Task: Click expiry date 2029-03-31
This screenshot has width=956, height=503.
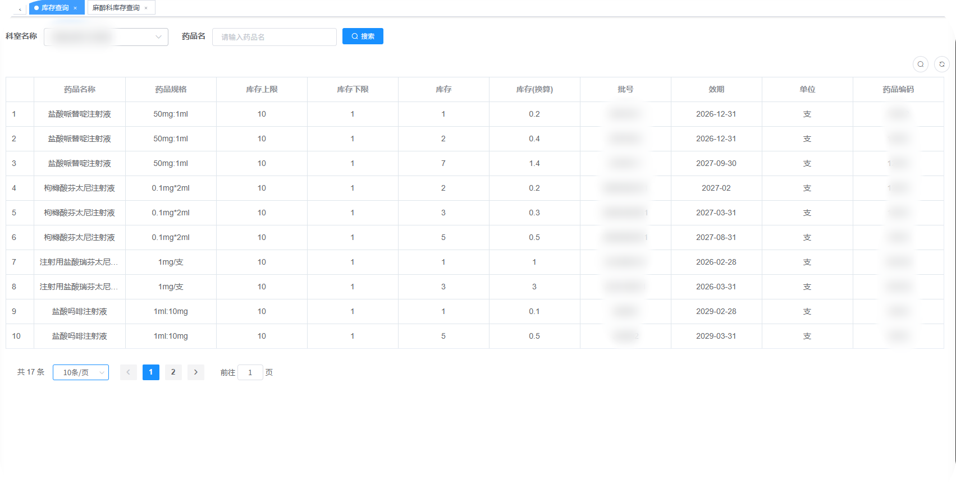Action: tap(716, 336)
